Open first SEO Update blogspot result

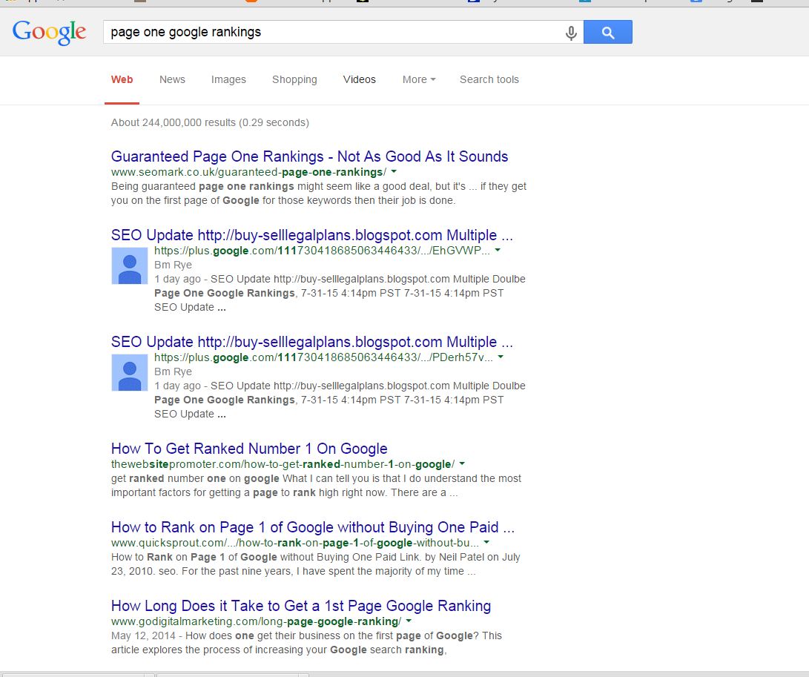[312, 235]
